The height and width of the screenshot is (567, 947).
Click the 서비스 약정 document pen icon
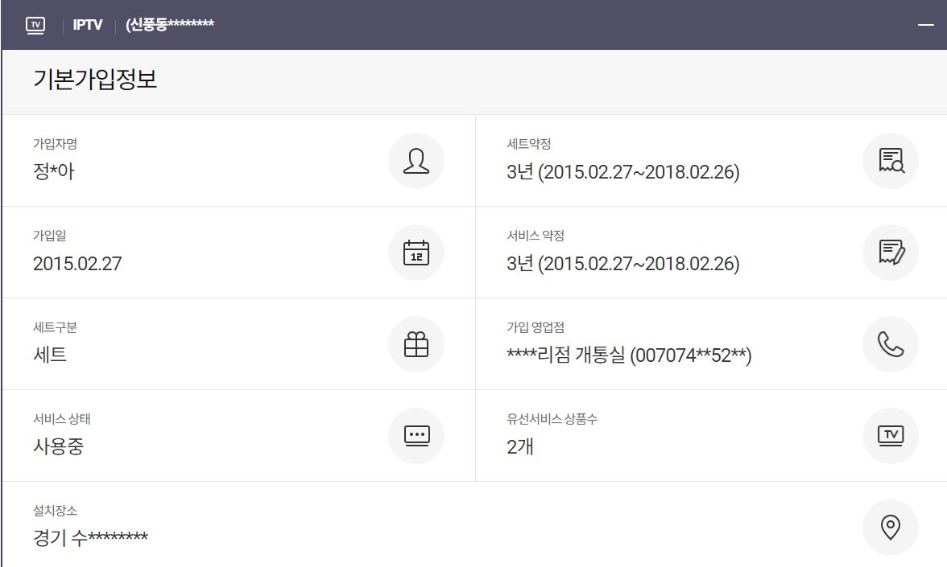(890, 253)
